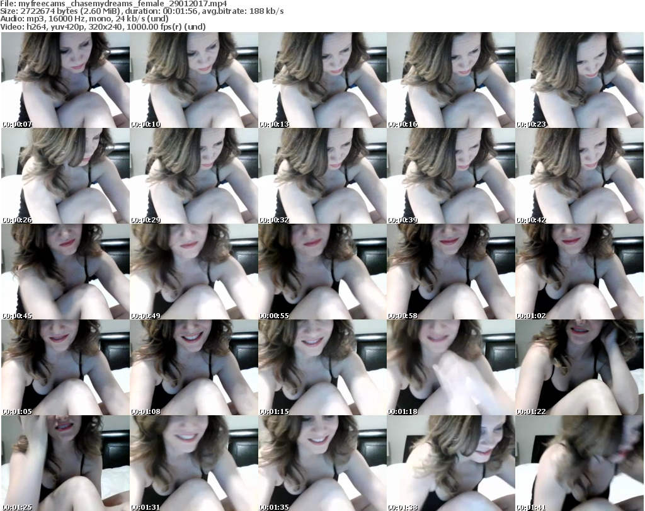Pick the frame at 00:00:42
Image resolution: width=645 pixels, height=511 pixels.
(579, 176)
